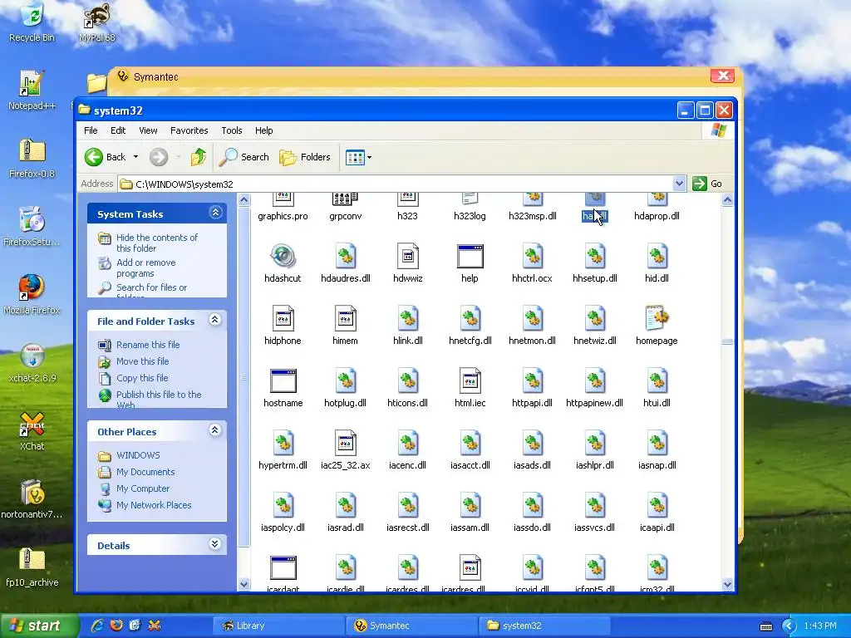Click the Go button

[x=707, y=184]
